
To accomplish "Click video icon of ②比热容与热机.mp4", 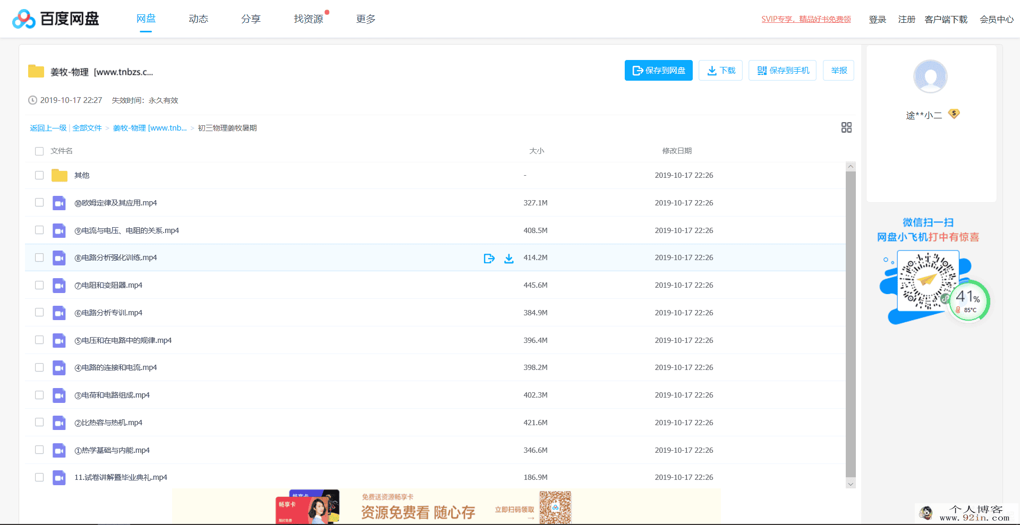I will 59,423.
